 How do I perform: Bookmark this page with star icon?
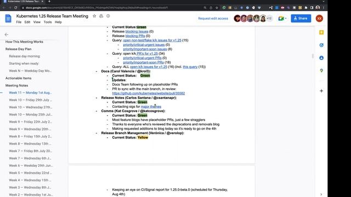tap(217, 8)
